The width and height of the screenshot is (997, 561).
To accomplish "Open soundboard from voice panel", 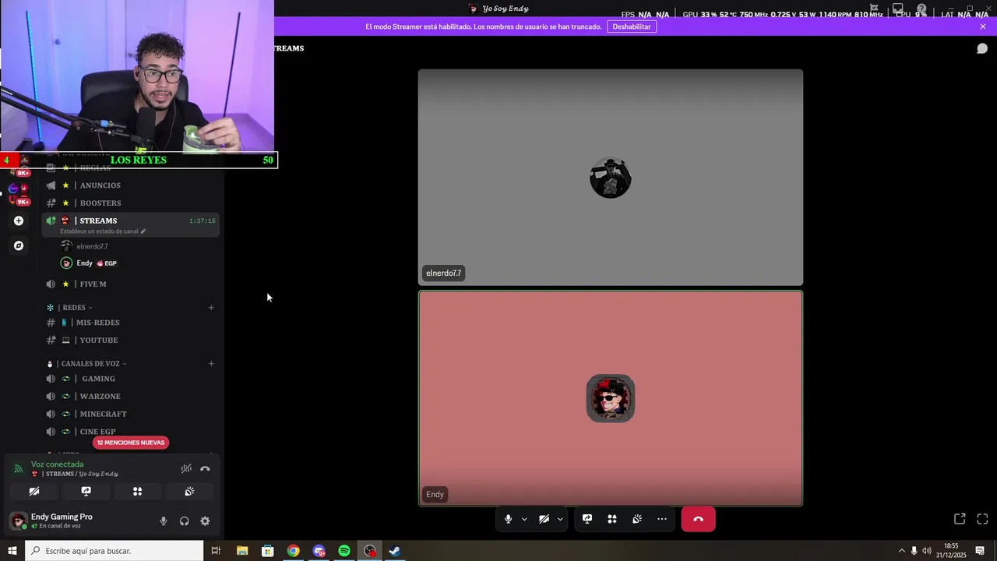I will [189, 492].
